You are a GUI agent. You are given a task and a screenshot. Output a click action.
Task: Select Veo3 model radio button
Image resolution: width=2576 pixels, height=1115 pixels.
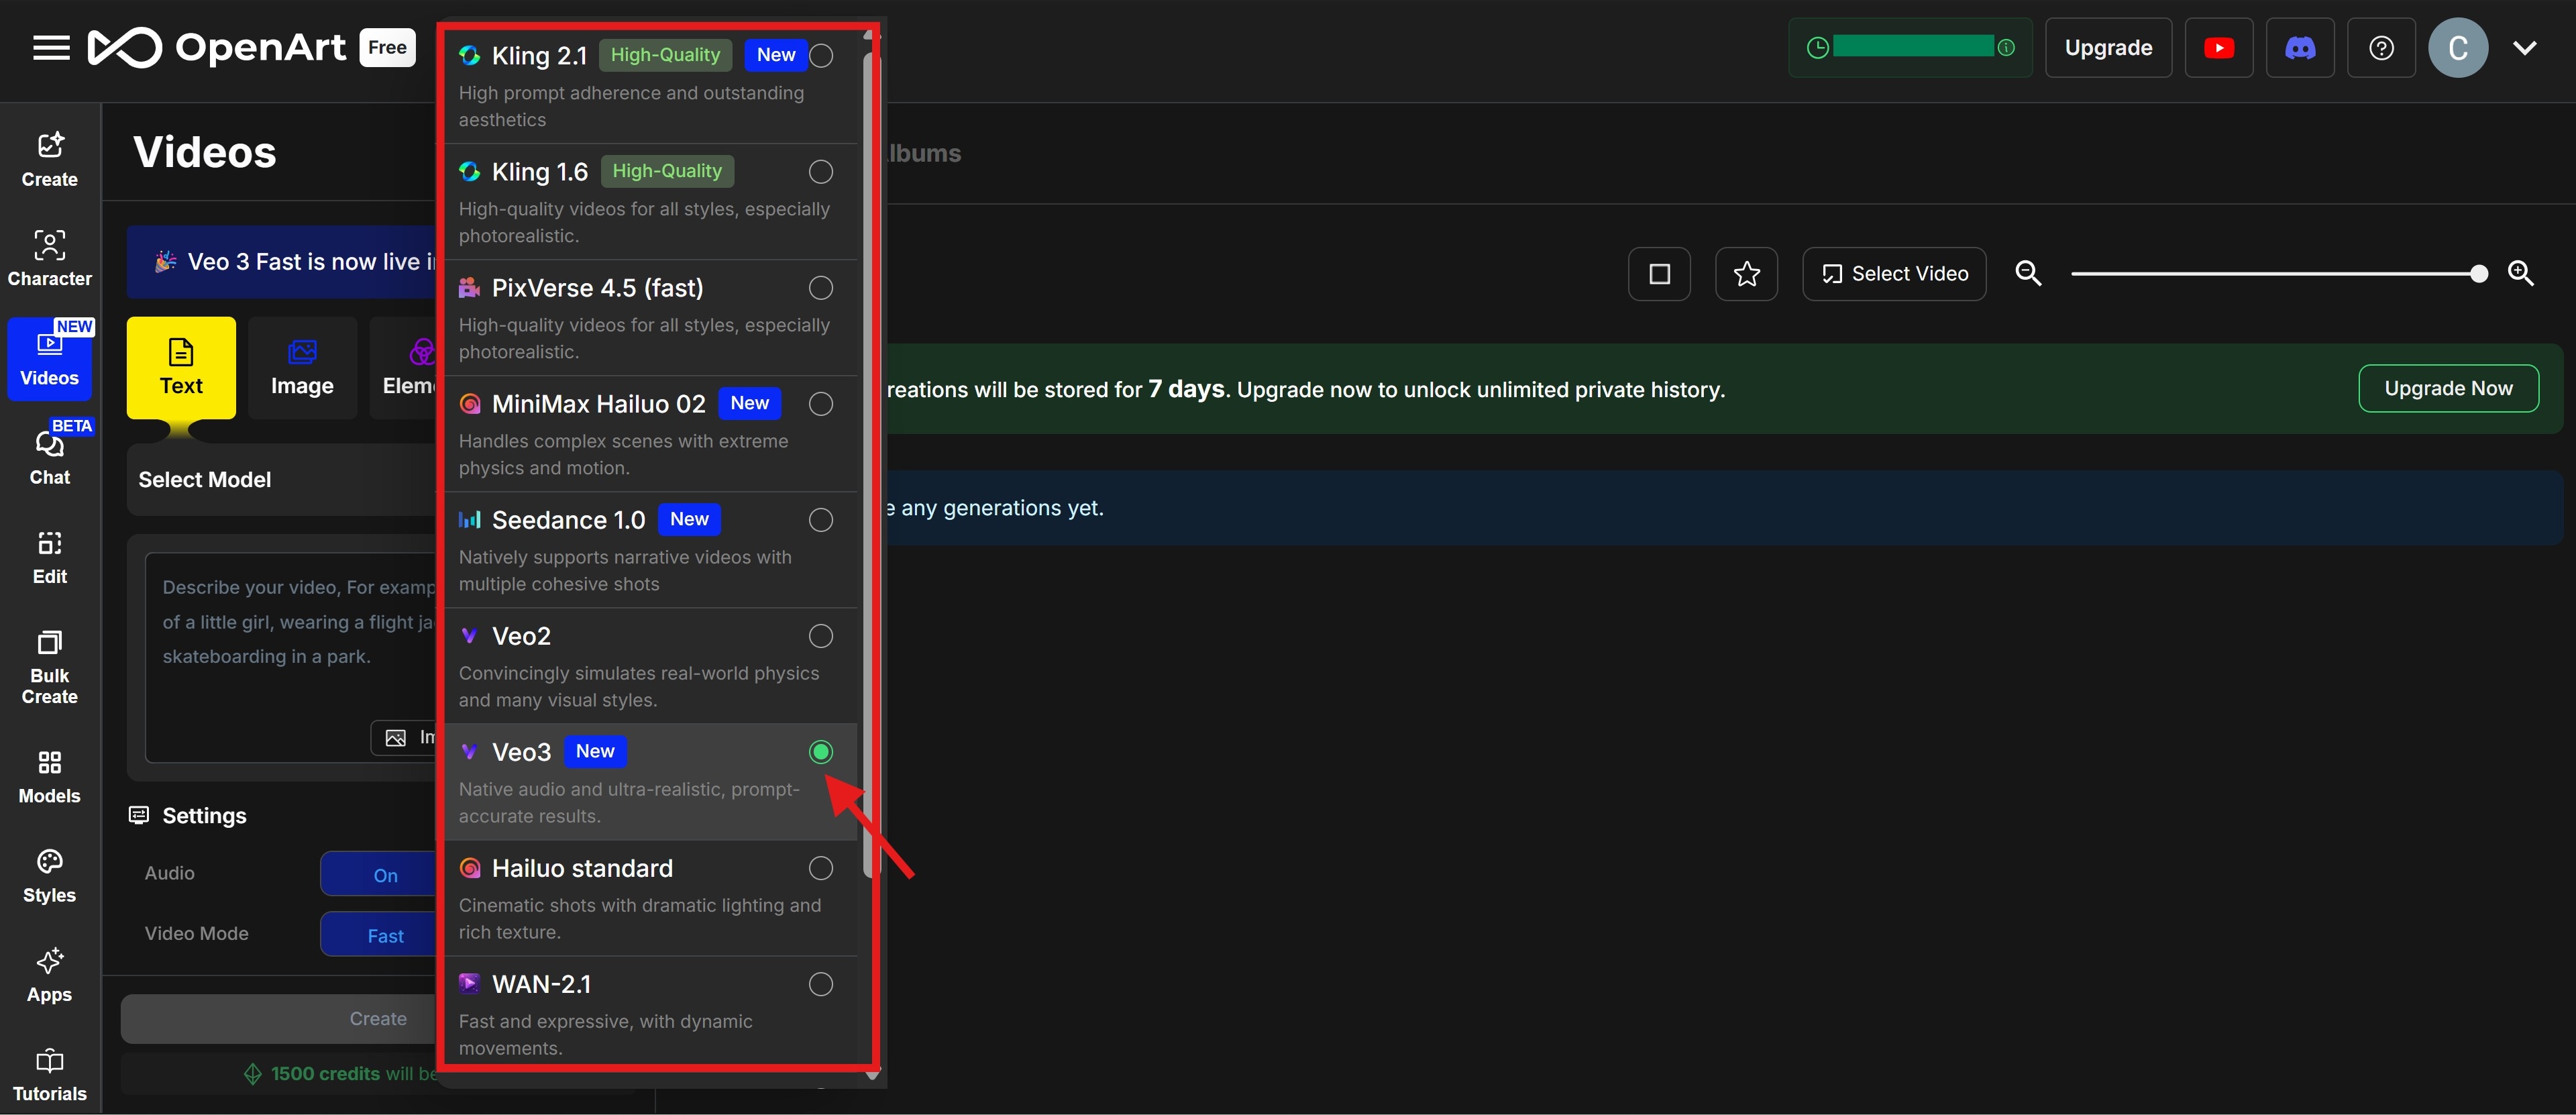coord(821,751)
